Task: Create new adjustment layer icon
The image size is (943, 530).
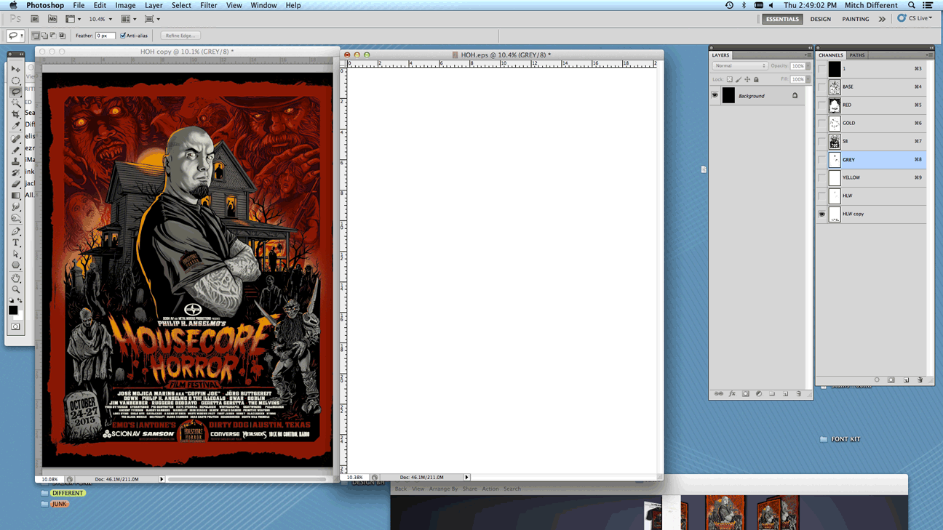Action: pyautogui.click(x=759, y=394)
